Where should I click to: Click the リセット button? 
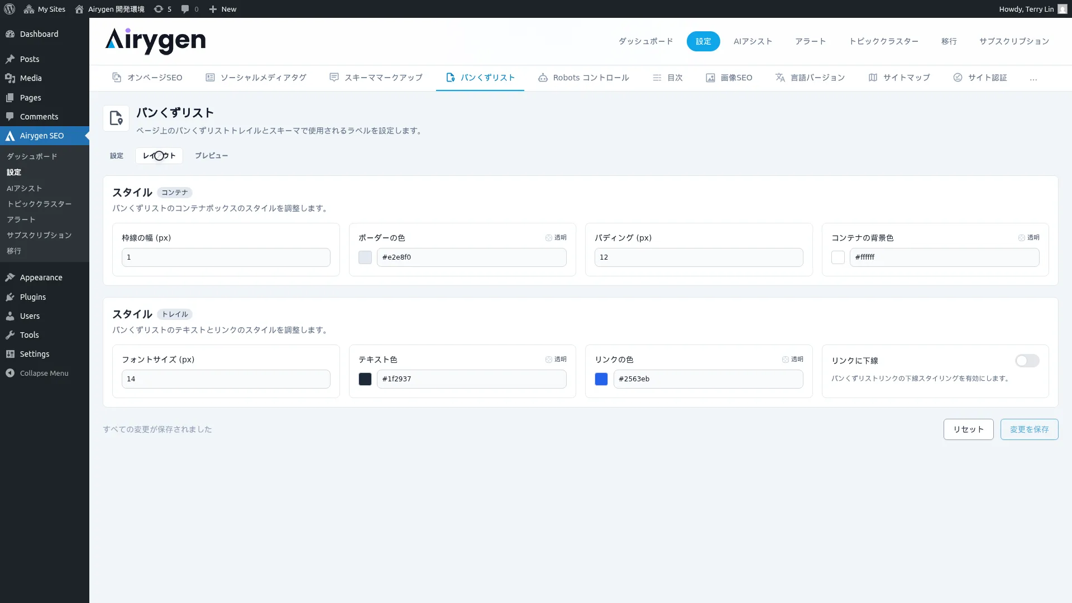[x=969, y=429]
